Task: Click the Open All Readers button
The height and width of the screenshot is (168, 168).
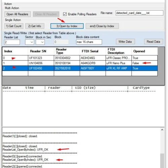Action: (17, 14)
